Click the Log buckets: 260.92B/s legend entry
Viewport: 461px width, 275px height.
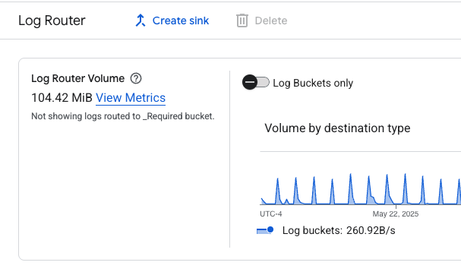coord(326,230)
